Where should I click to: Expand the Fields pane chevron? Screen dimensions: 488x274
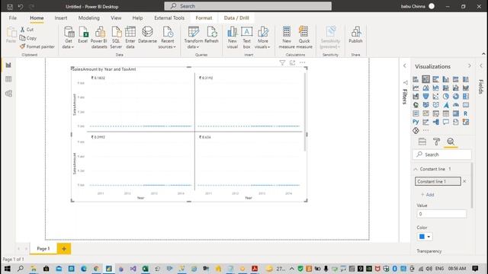click(481, 66)
